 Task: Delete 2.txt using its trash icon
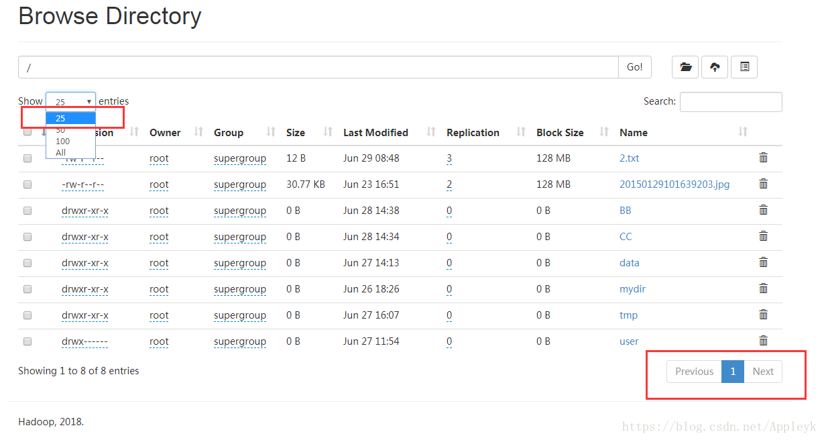pyautogui.click(x=763, y=158)
